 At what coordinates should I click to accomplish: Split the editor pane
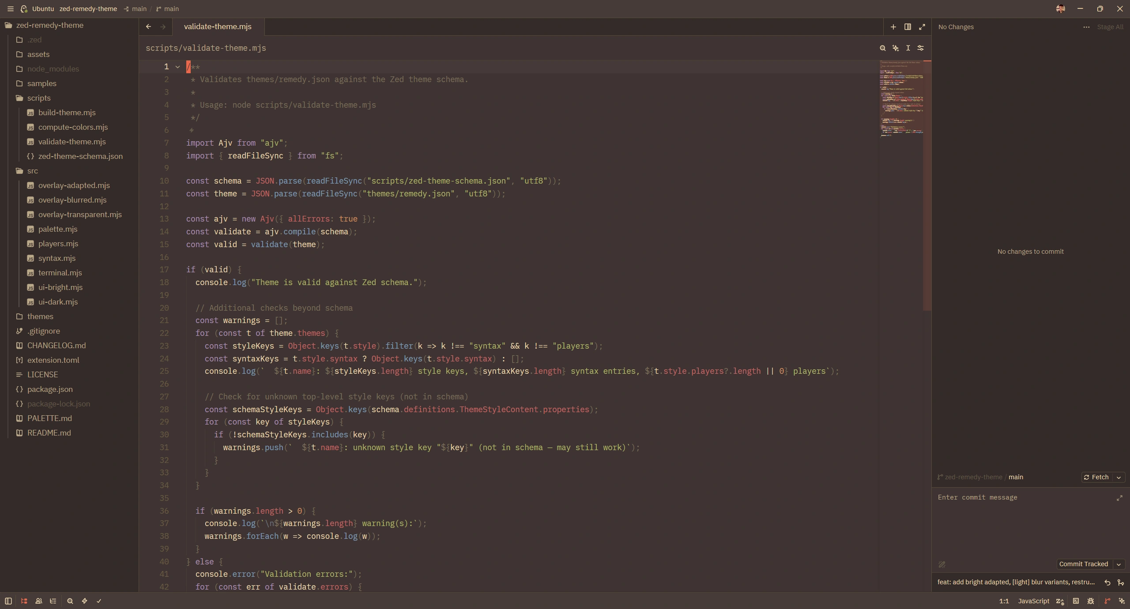[x=908, y=27]
